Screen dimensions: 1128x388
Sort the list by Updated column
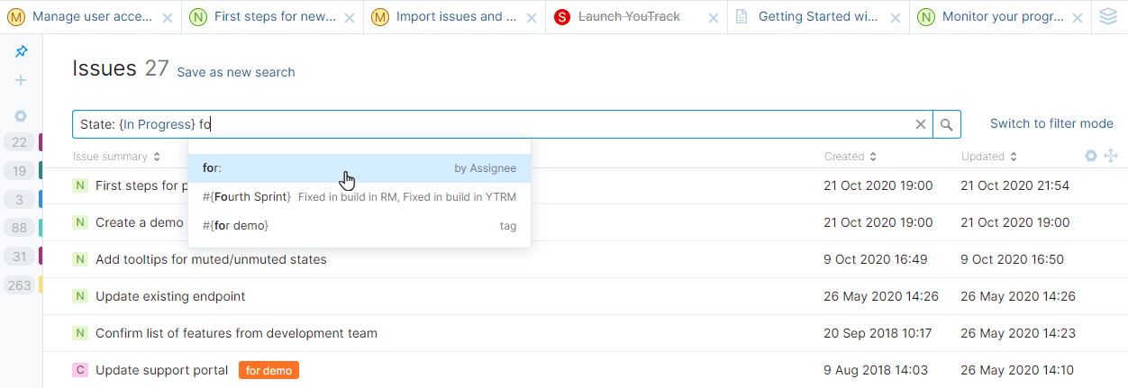(x=987, y=157)
